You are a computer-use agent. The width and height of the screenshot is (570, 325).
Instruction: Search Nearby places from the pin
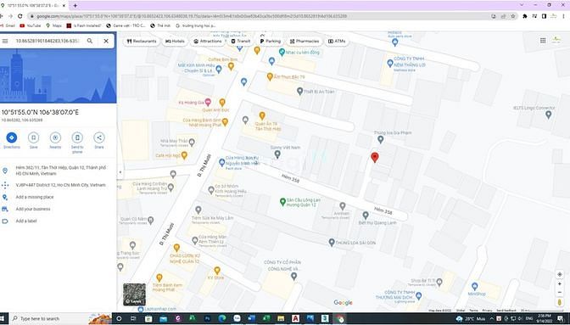coord(55,137)
